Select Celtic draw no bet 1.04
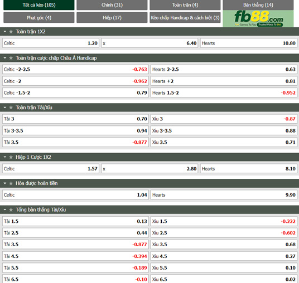 (x=75, y=195)
